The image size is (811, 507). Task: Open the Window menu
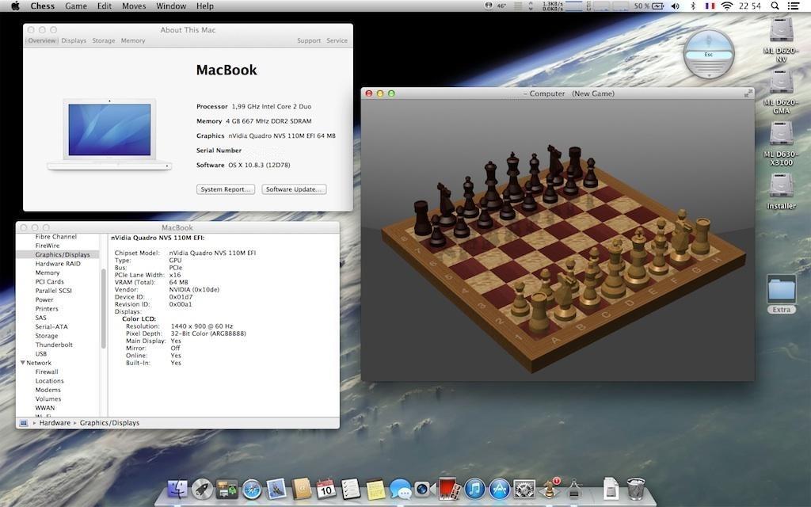coord(171,6)
